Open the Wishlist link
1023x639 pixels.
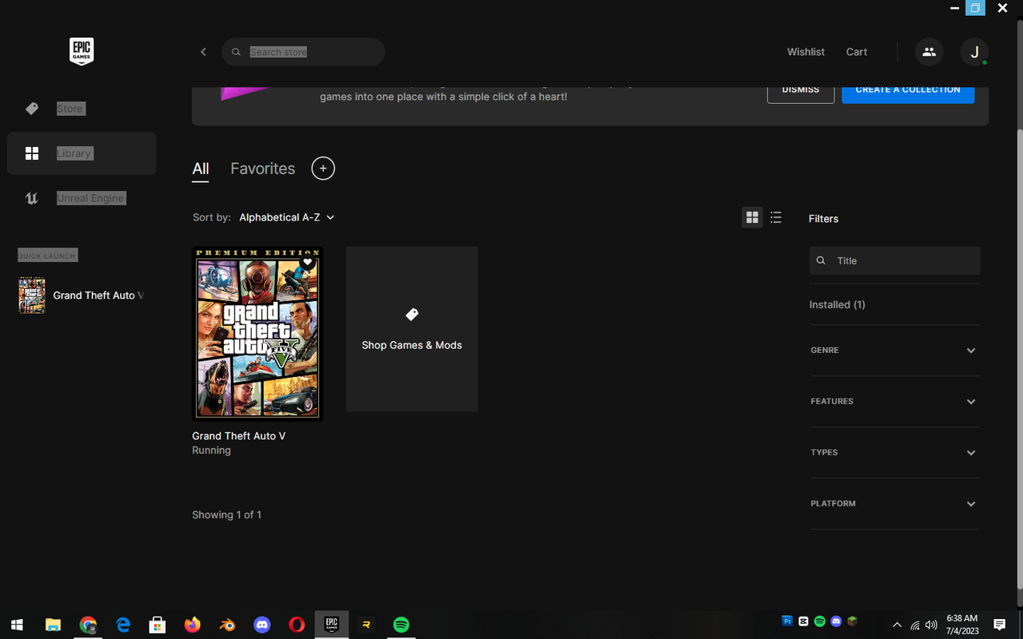pos(806,52)
